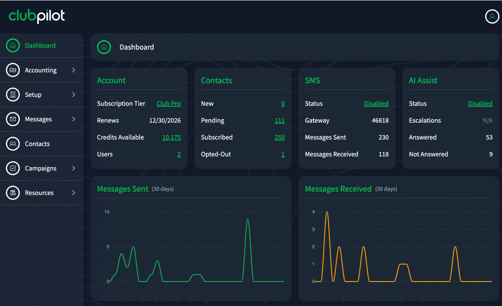Open the Club Pro subscription link
502x306 pixels.
point(169,103)
